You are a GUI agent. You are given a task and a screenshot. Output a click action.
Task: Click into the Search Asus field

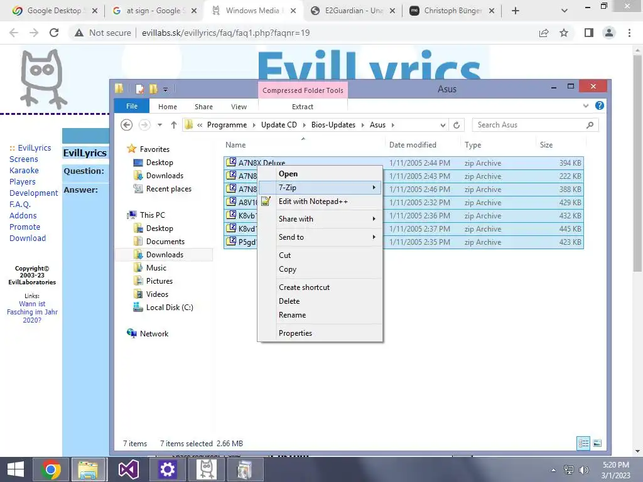529,125
